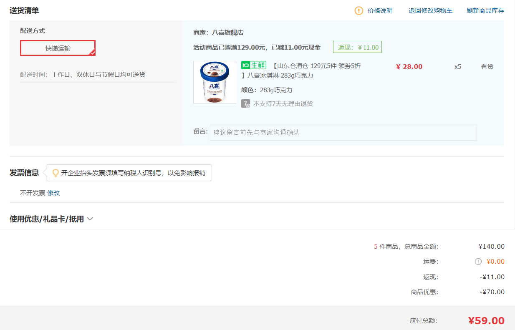Click the product price ¥ 28.00
Image resolution: width=515 pixels, height=330 pixels.
[409, 66]
